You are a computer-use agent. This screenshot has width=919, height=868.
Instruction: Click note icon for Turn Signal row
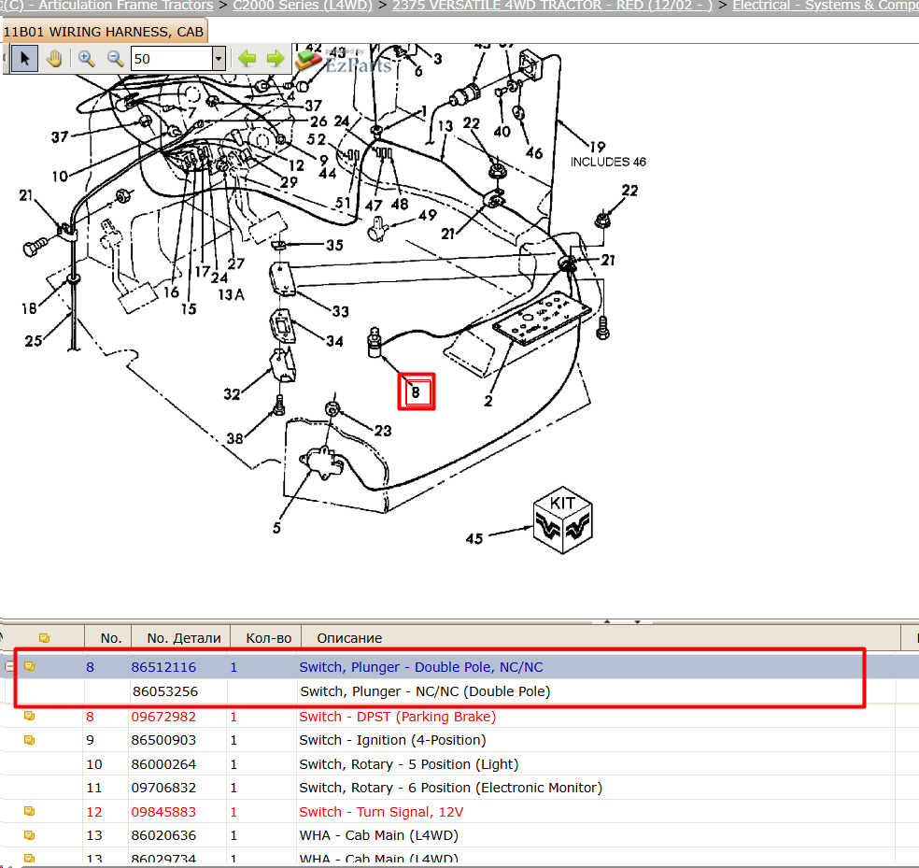click(x=29, y=811)
